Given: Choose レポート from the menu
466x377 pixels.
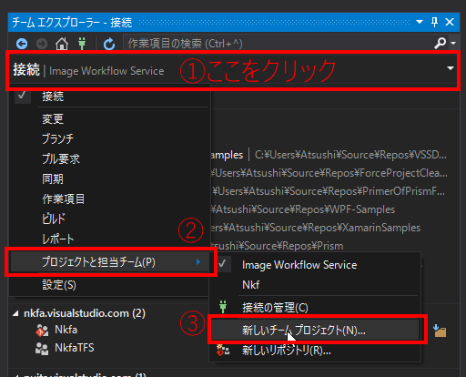Looking at the screenshot, I should (109, 239).
